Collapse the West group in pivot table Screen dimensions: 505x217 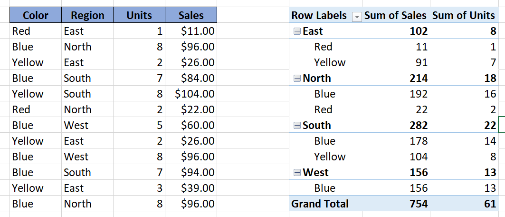point(297,173)
